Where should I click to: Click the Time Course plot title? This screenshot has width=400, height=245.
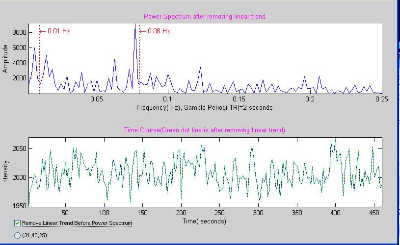point(205,130)
